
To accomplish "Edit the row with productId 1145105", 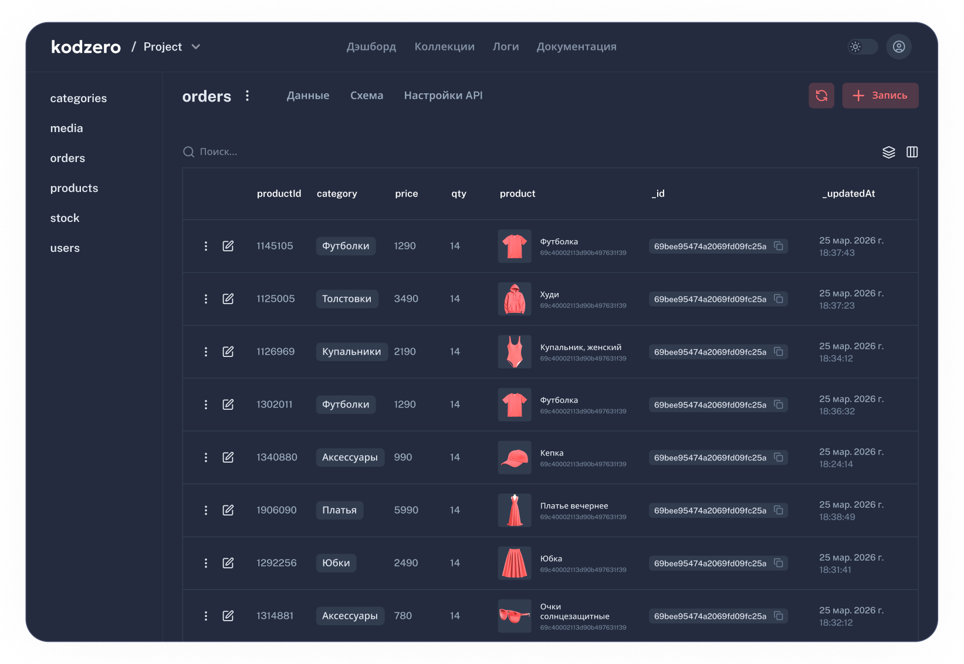I will pos(228,246).
